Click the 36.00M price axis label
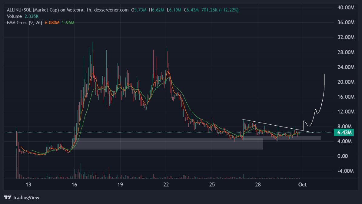Image resolution: width=362 pixels, height=204 pixels. click(x=346, y=22)
